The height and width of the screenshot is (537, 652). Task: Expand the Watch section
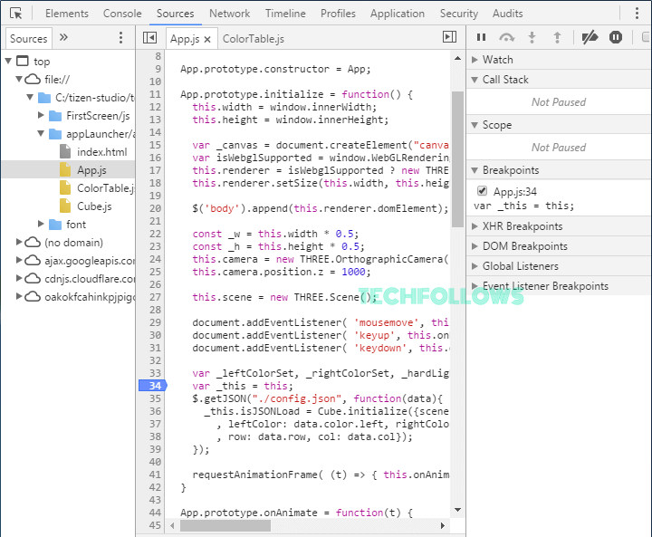pyautogui.click(x=559, y=60)
